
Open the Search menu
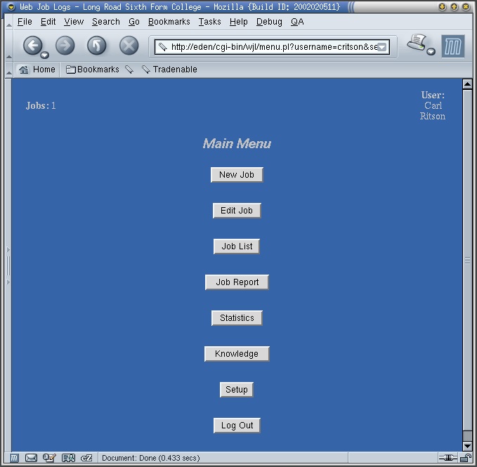[x=106, y=22]
